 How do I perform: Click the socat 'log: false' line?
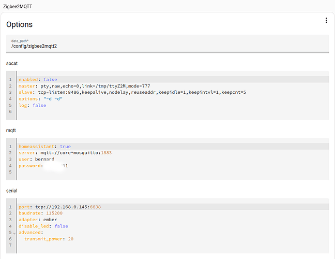(x=32, y=105)
